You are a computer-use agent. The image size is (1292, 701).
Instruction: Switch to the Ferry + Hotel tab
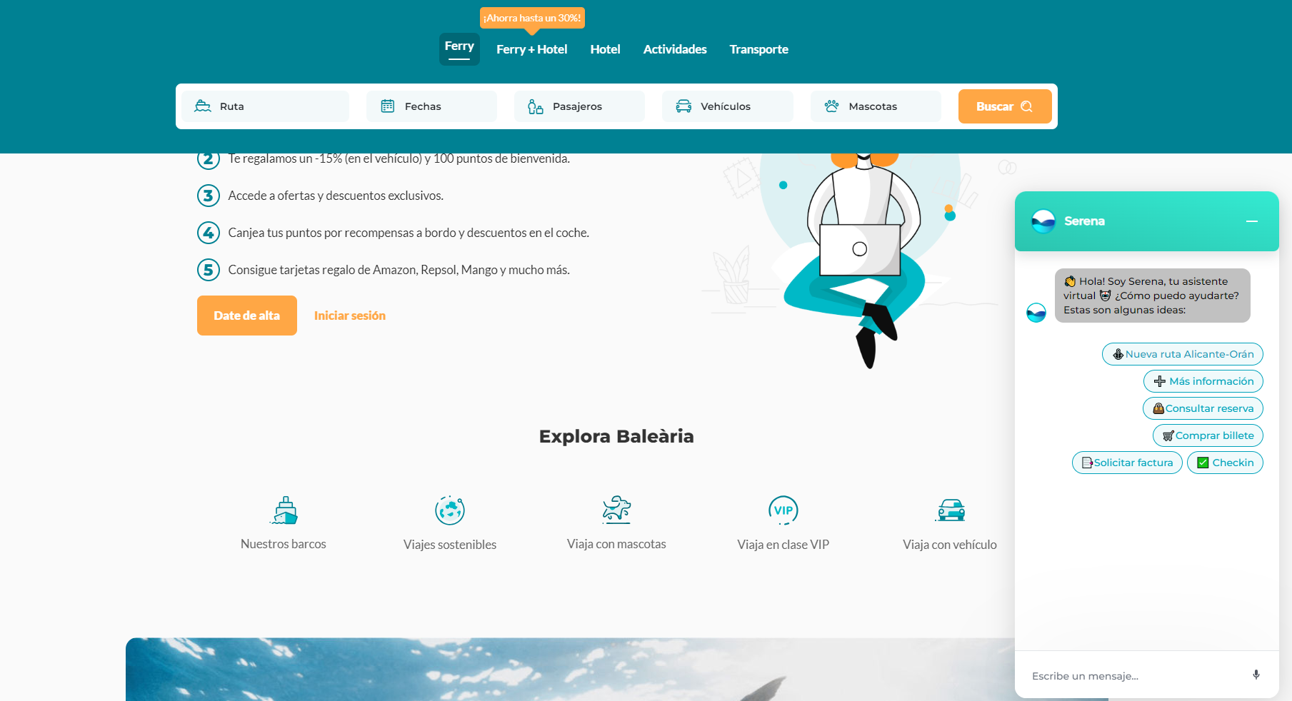531,49
